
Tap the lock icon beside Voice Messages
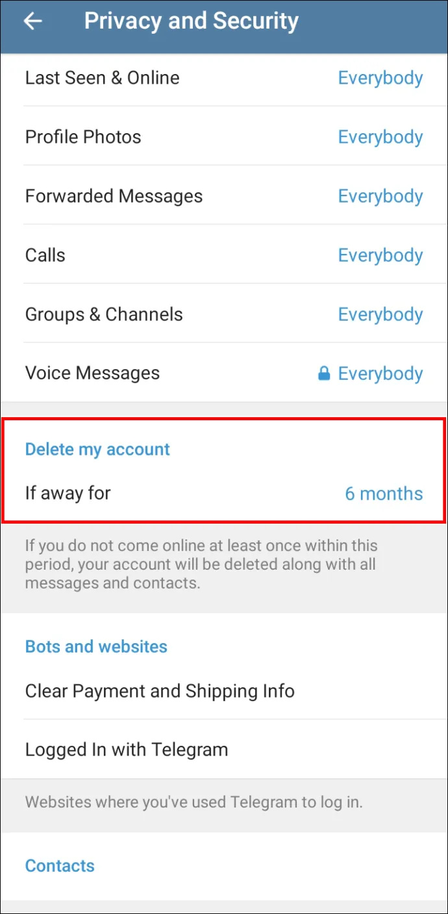tap(323, 374)
